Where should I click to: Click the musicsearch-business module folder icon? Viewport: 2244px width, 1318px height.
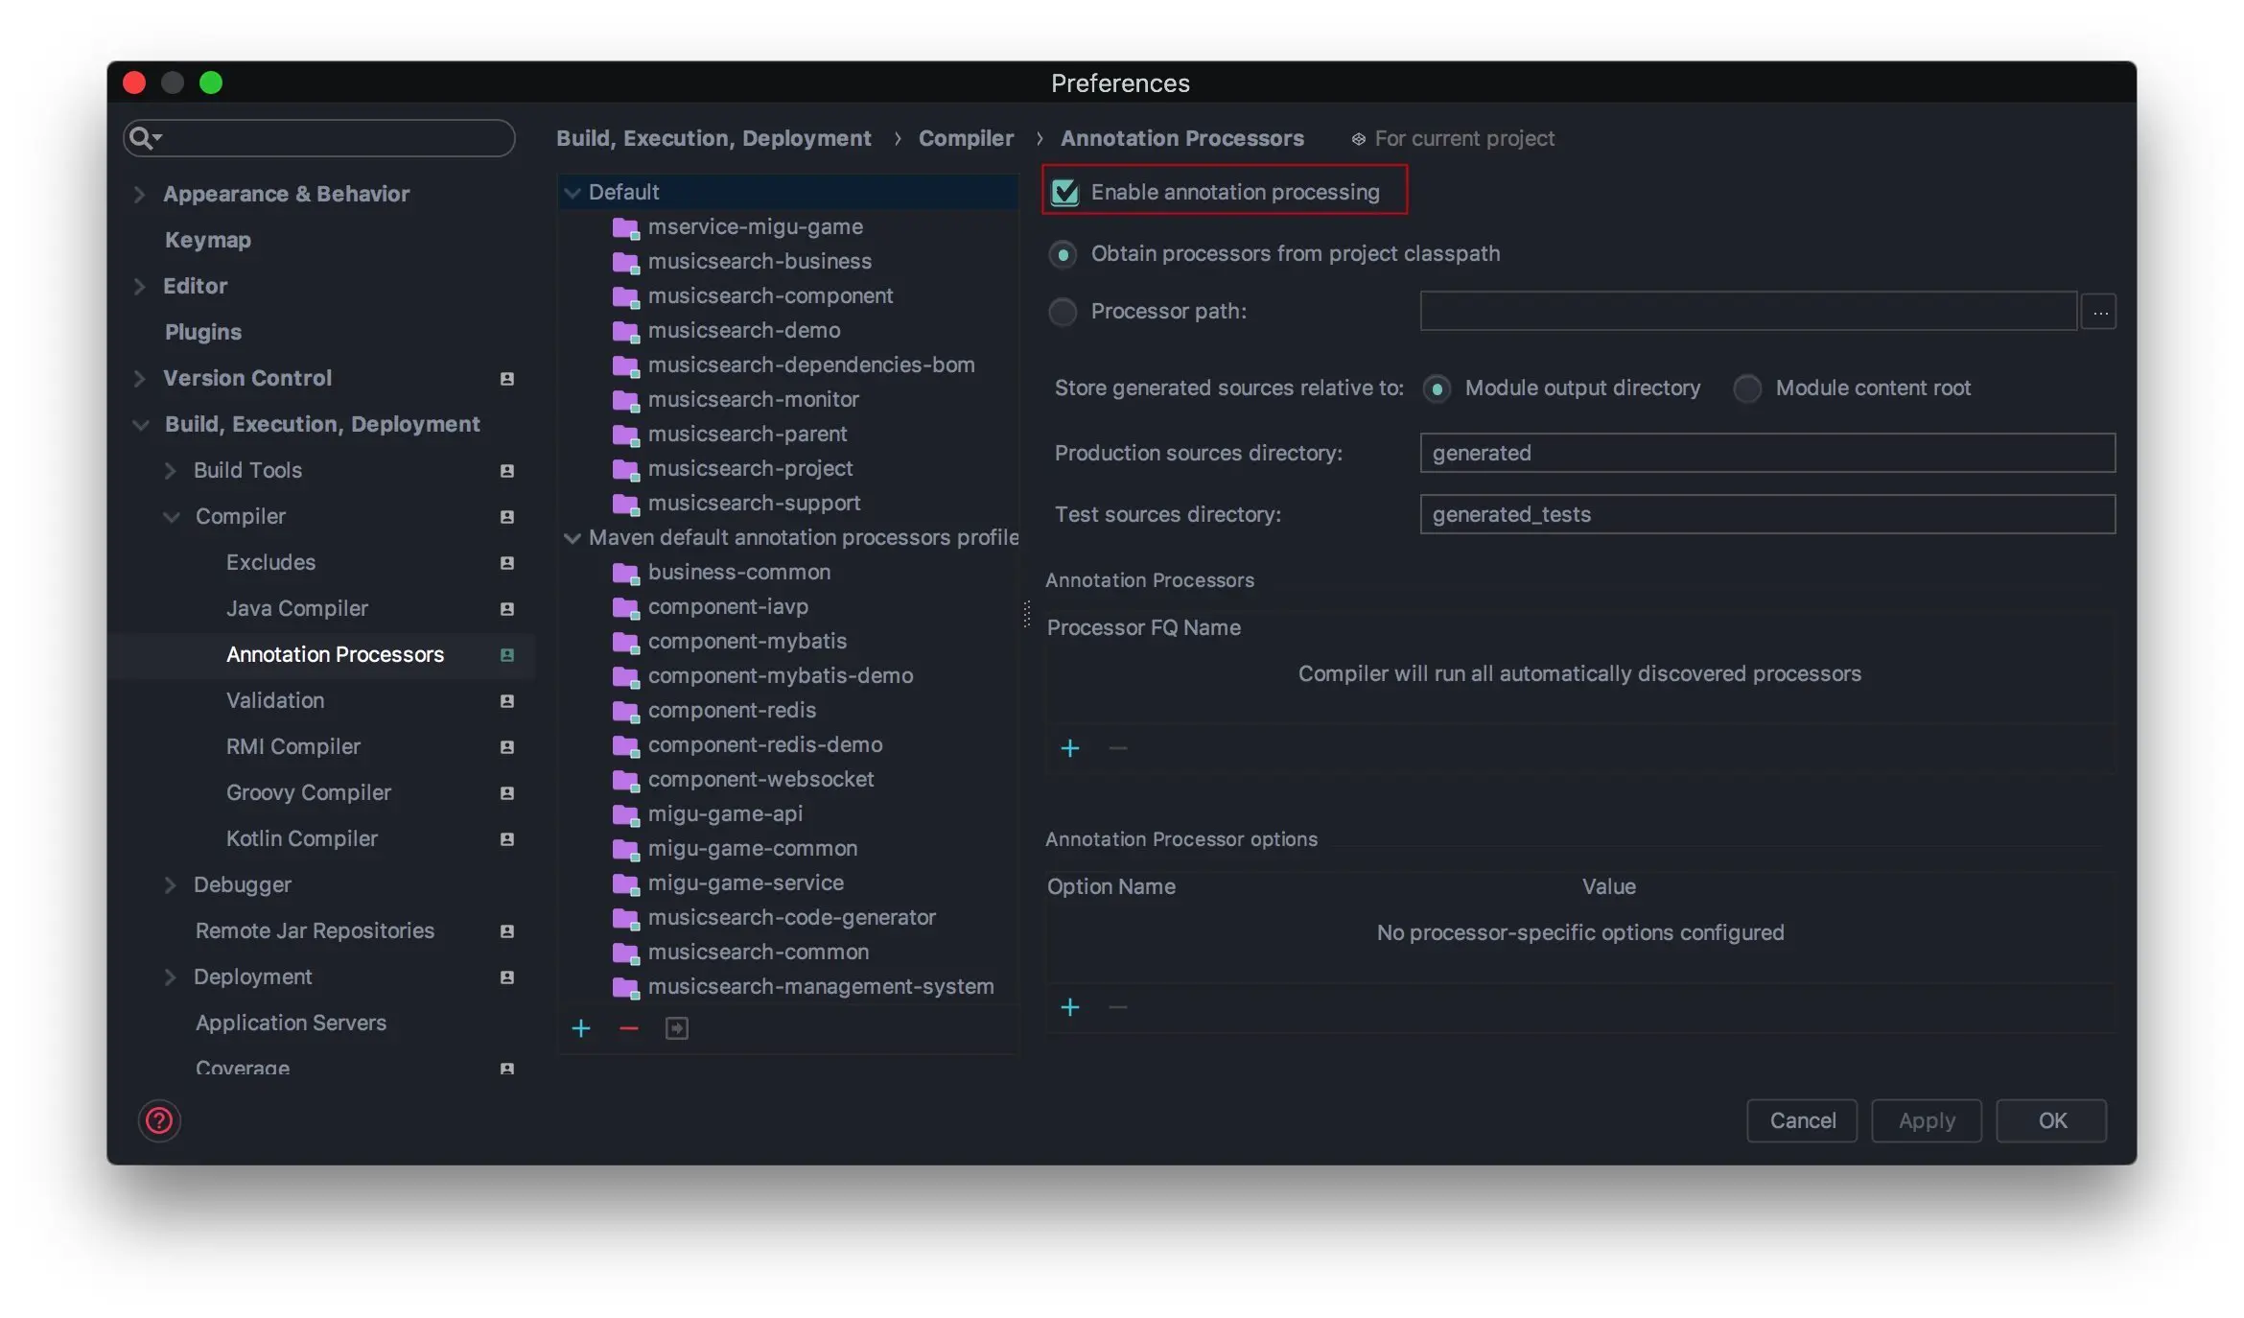[625, 262]
